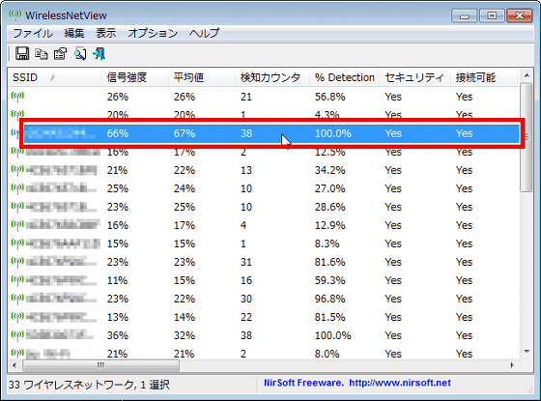The image size is (541, 401).
Task: Open the ファイル menu
Action: coord(33,33)
